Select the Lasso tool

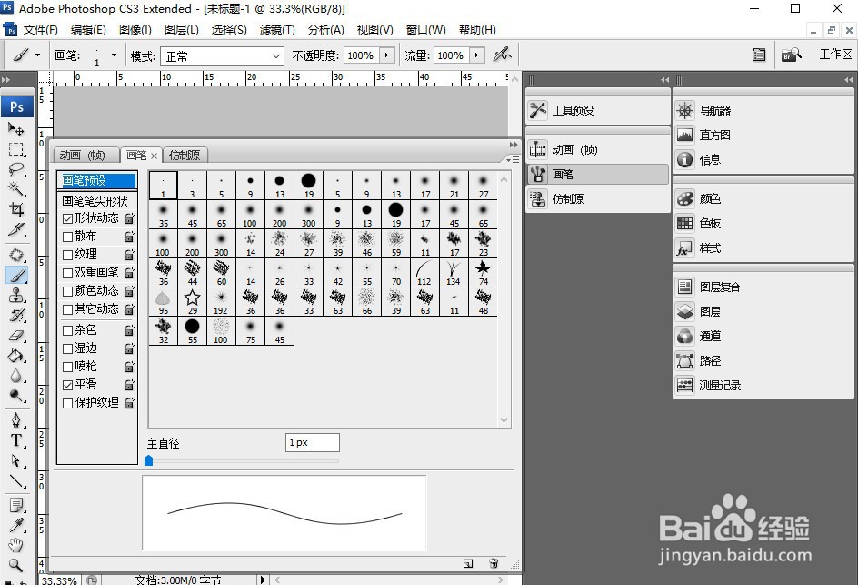[x=15, y=168]
